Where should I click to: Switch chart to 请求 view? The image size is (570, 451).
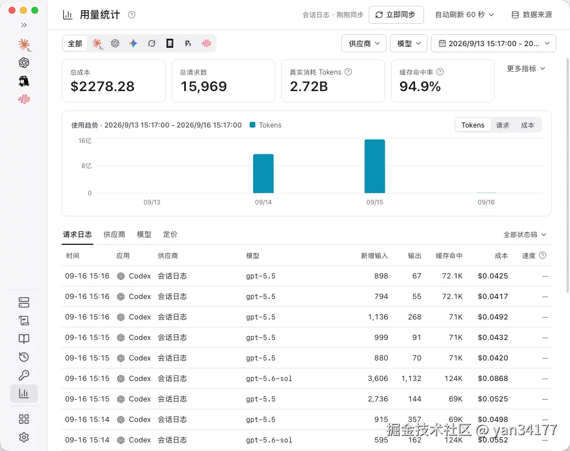tap(502, 125)
